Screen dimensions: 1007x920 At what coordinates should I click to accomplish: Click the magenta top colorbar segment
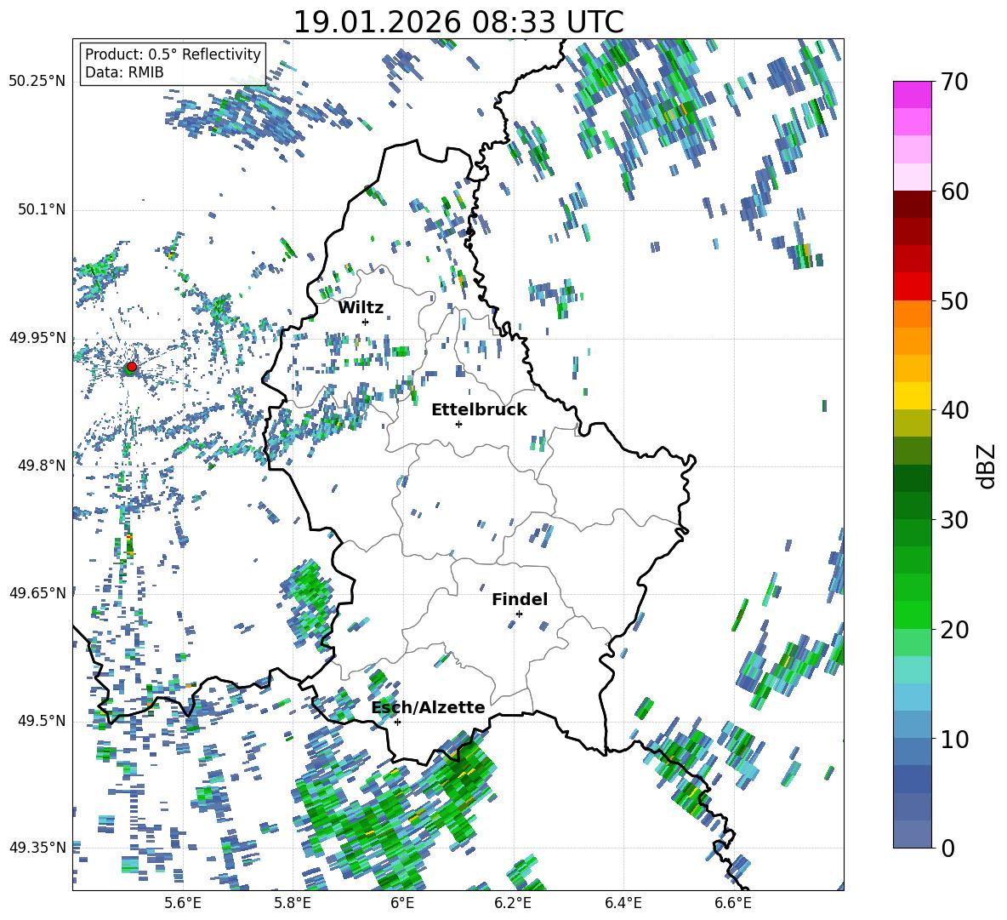coord(912,94)
